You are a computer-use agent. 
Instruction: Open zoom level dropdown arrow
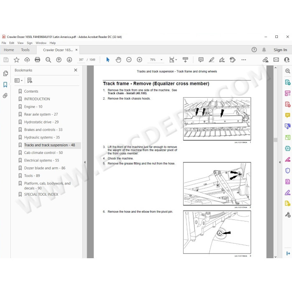click(161, 60)
